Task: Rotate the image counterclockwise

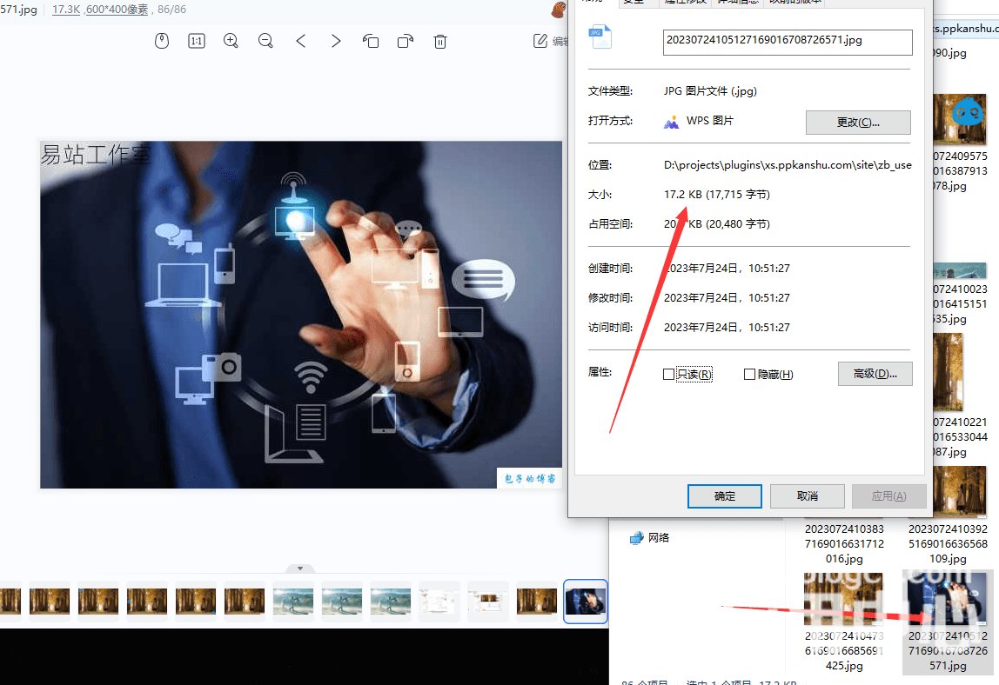Action: click(371, 42)
